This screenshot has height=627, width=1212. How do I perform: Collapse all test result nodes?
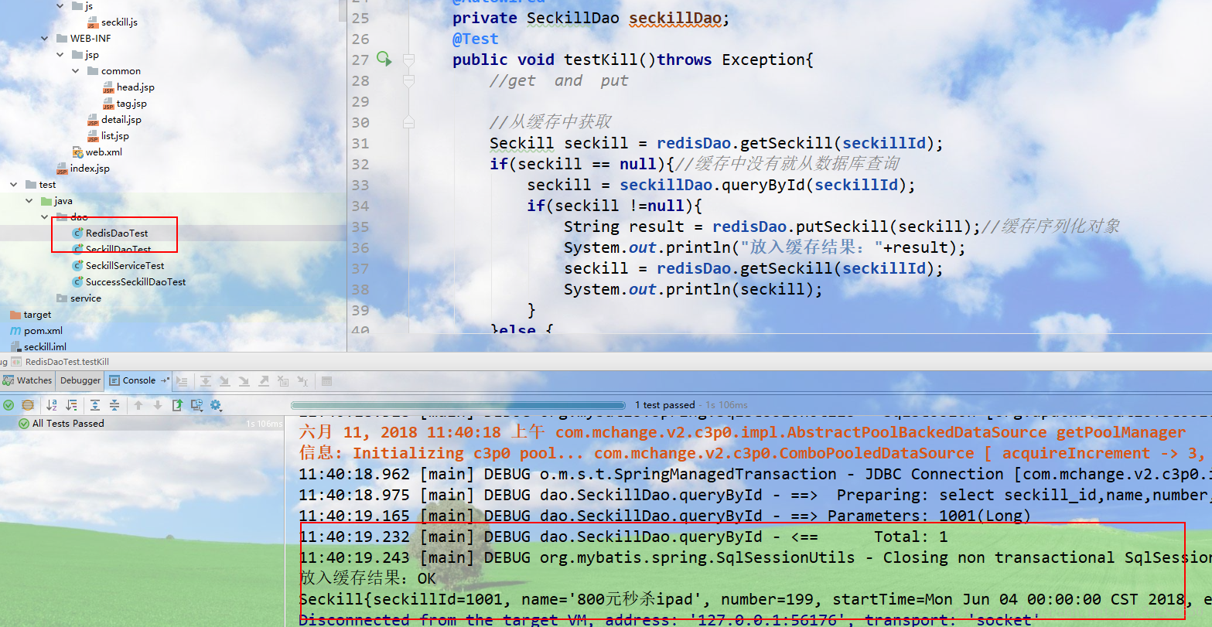114,404
